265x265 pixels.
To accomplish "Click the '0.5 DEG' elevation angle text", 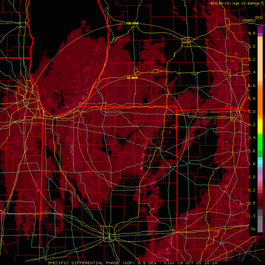I will pyautogui.click(x=147, y=263).
